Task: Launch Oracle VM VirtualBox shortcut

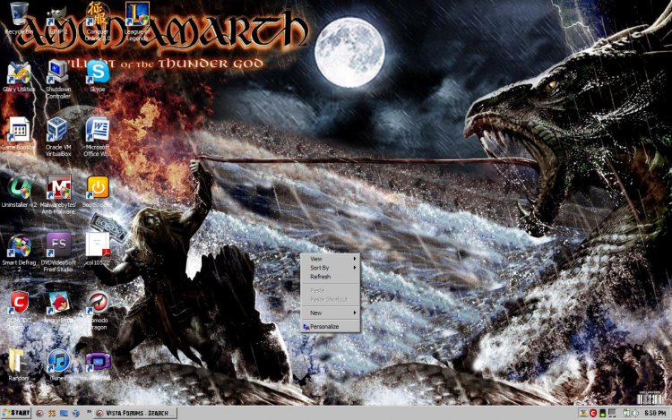Action: [58, 137]
